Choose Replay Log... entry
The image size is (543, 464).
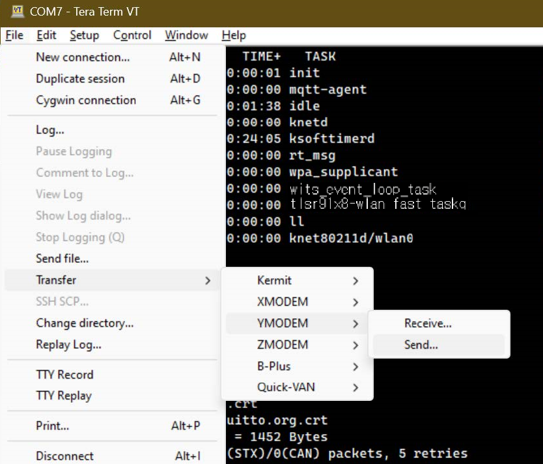point(113,344)
